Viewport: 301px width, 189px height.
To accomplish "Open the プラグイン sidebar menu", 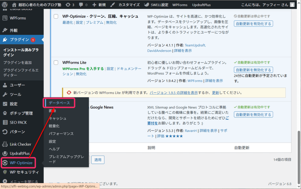I will pos(19,40).
